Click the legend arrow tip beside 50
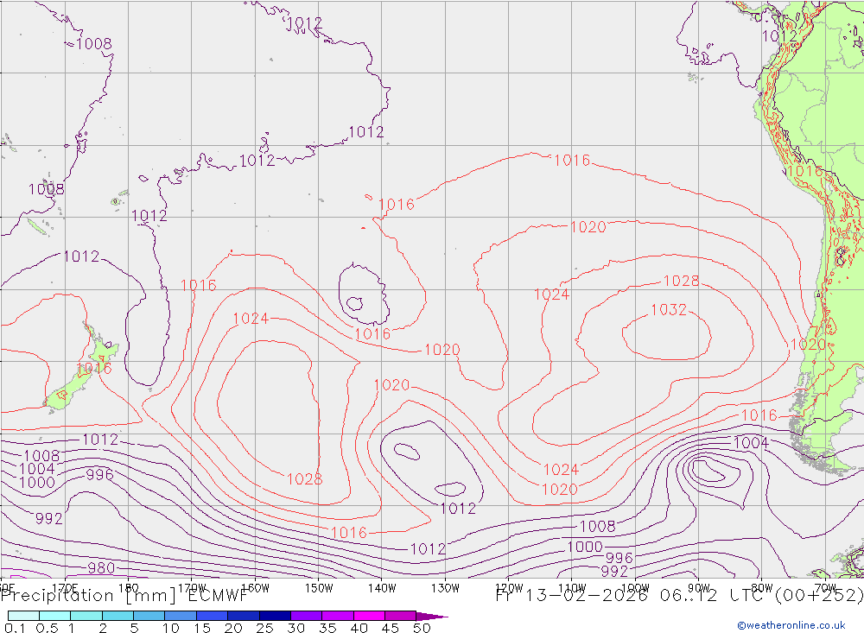The height and width of the screenshot is (633, 864). [433, 616]
